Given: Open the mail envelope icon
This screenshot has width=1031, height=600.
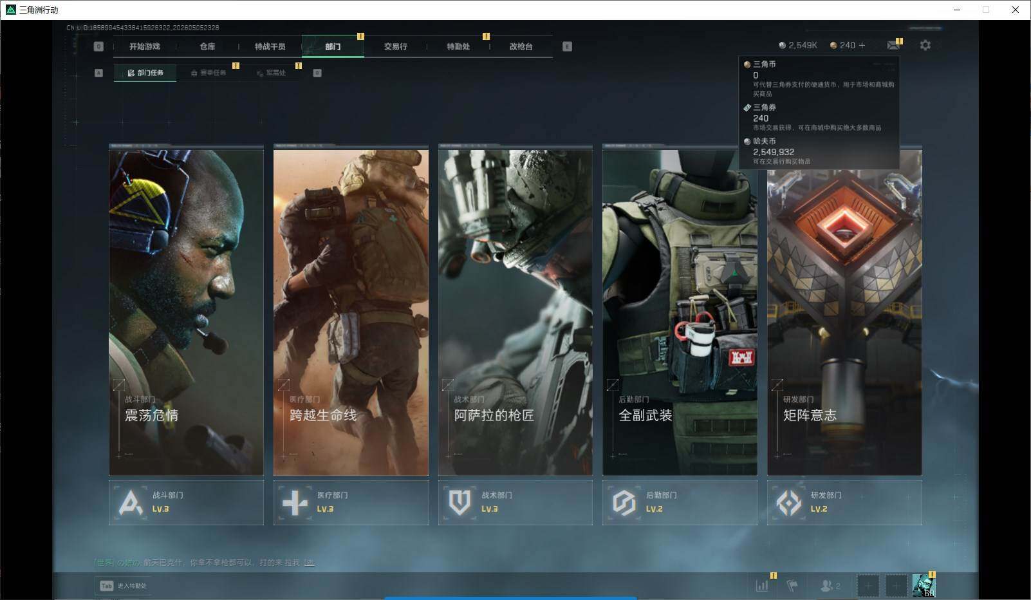Looking at the screenshot, I should point(893,45).
